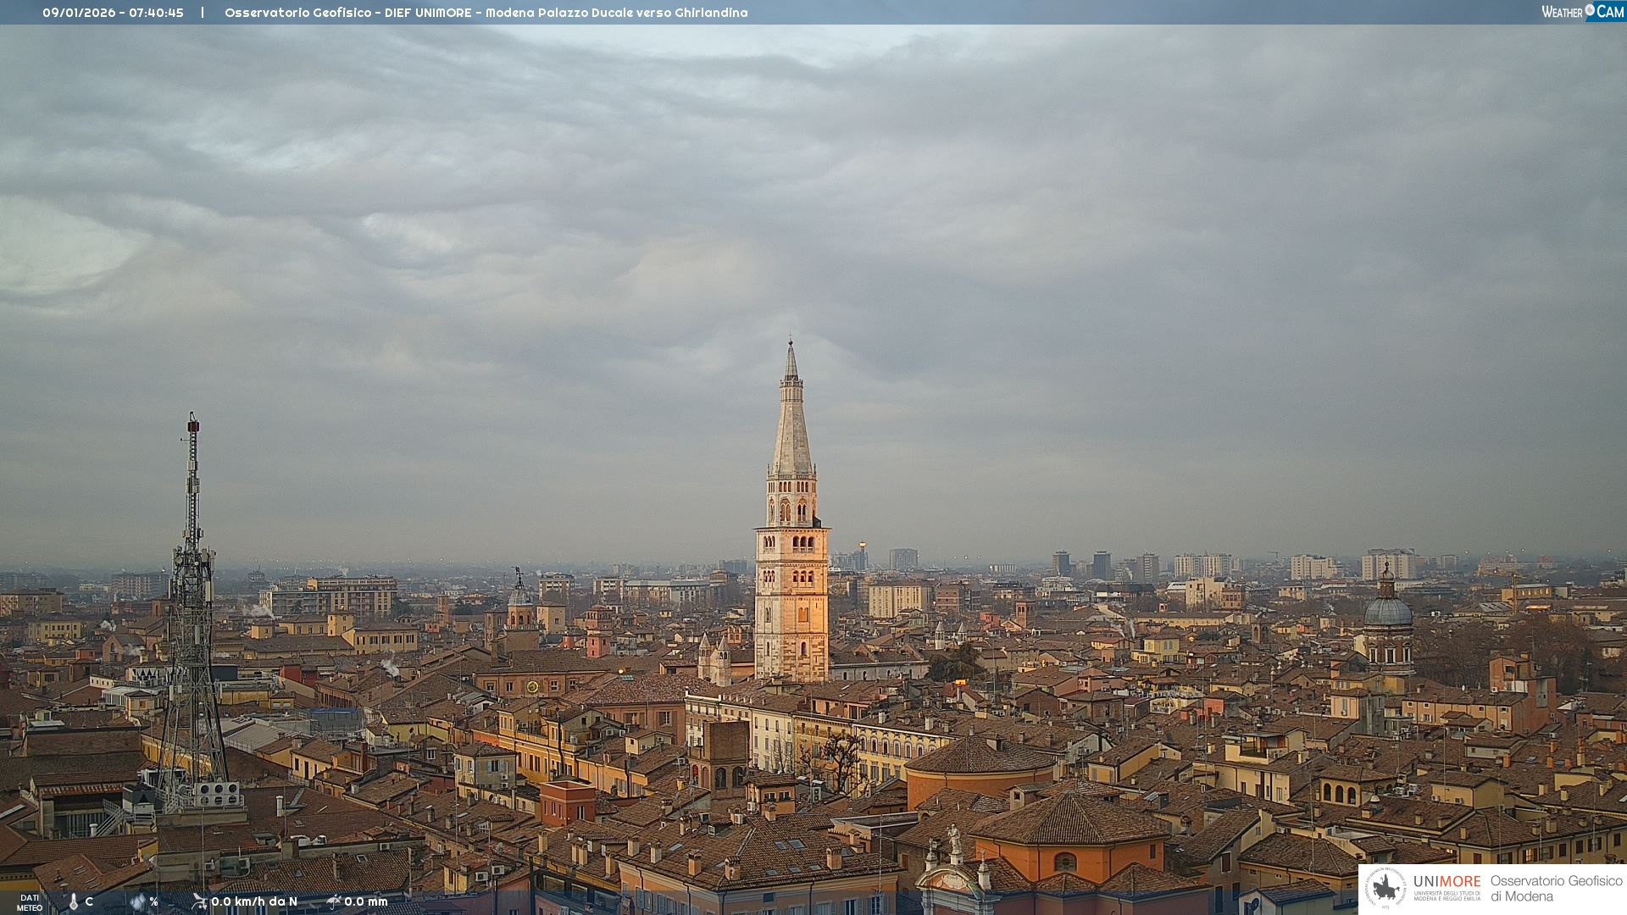Screen dimensions: 1627x915
Task: Click the camera lens in WeatherCam logo
Action: pyautogui.click(x=1590, y=9)
